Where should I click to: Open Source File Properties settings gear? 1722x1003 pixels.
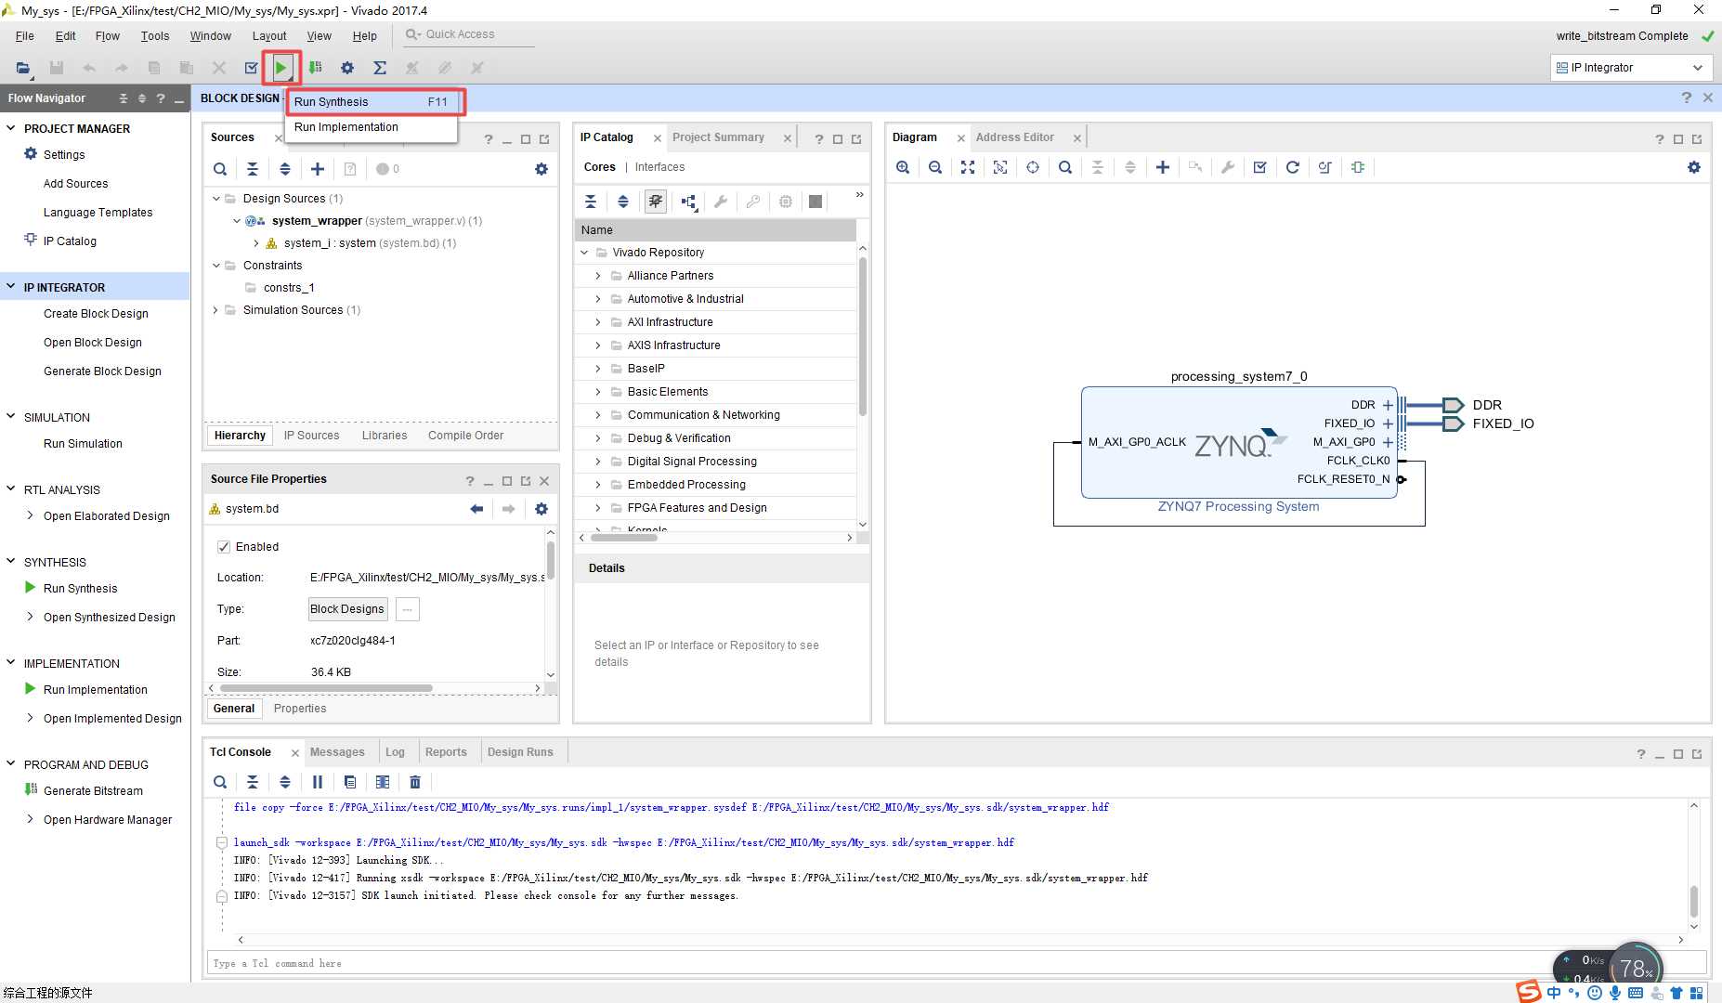541,509
